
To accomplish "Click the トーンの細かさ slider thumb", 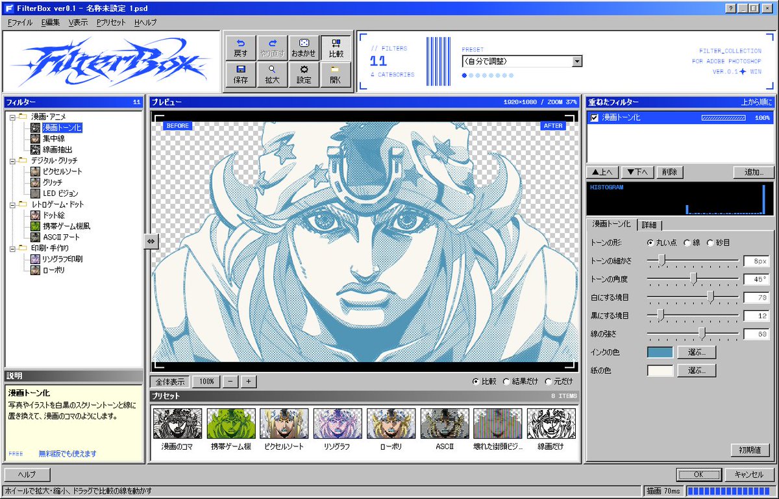I will (x=662, y=260).
